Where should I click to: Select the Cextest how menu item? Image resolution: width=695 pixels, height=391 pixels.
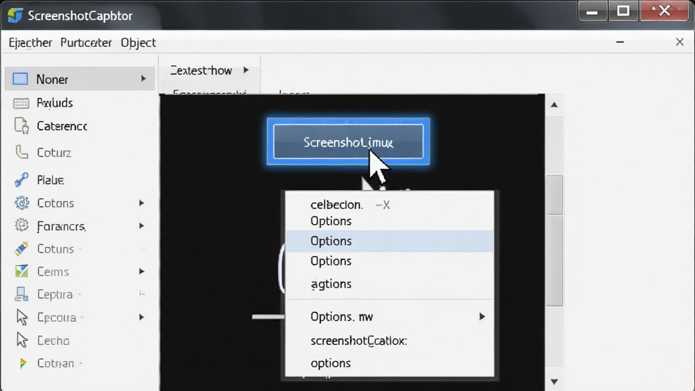[x=209, y=70]
